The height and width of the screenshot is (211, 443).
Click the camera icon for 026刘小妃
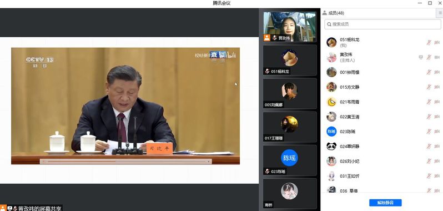(x=437, y=161)
